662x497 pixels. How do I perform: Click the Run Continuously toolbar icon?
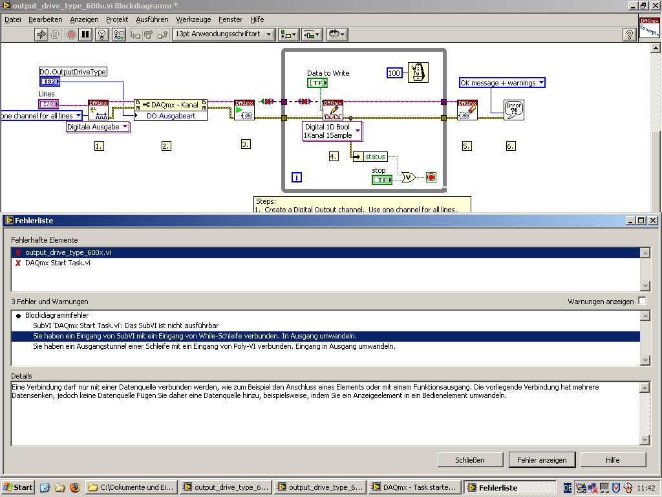point(56,35)
